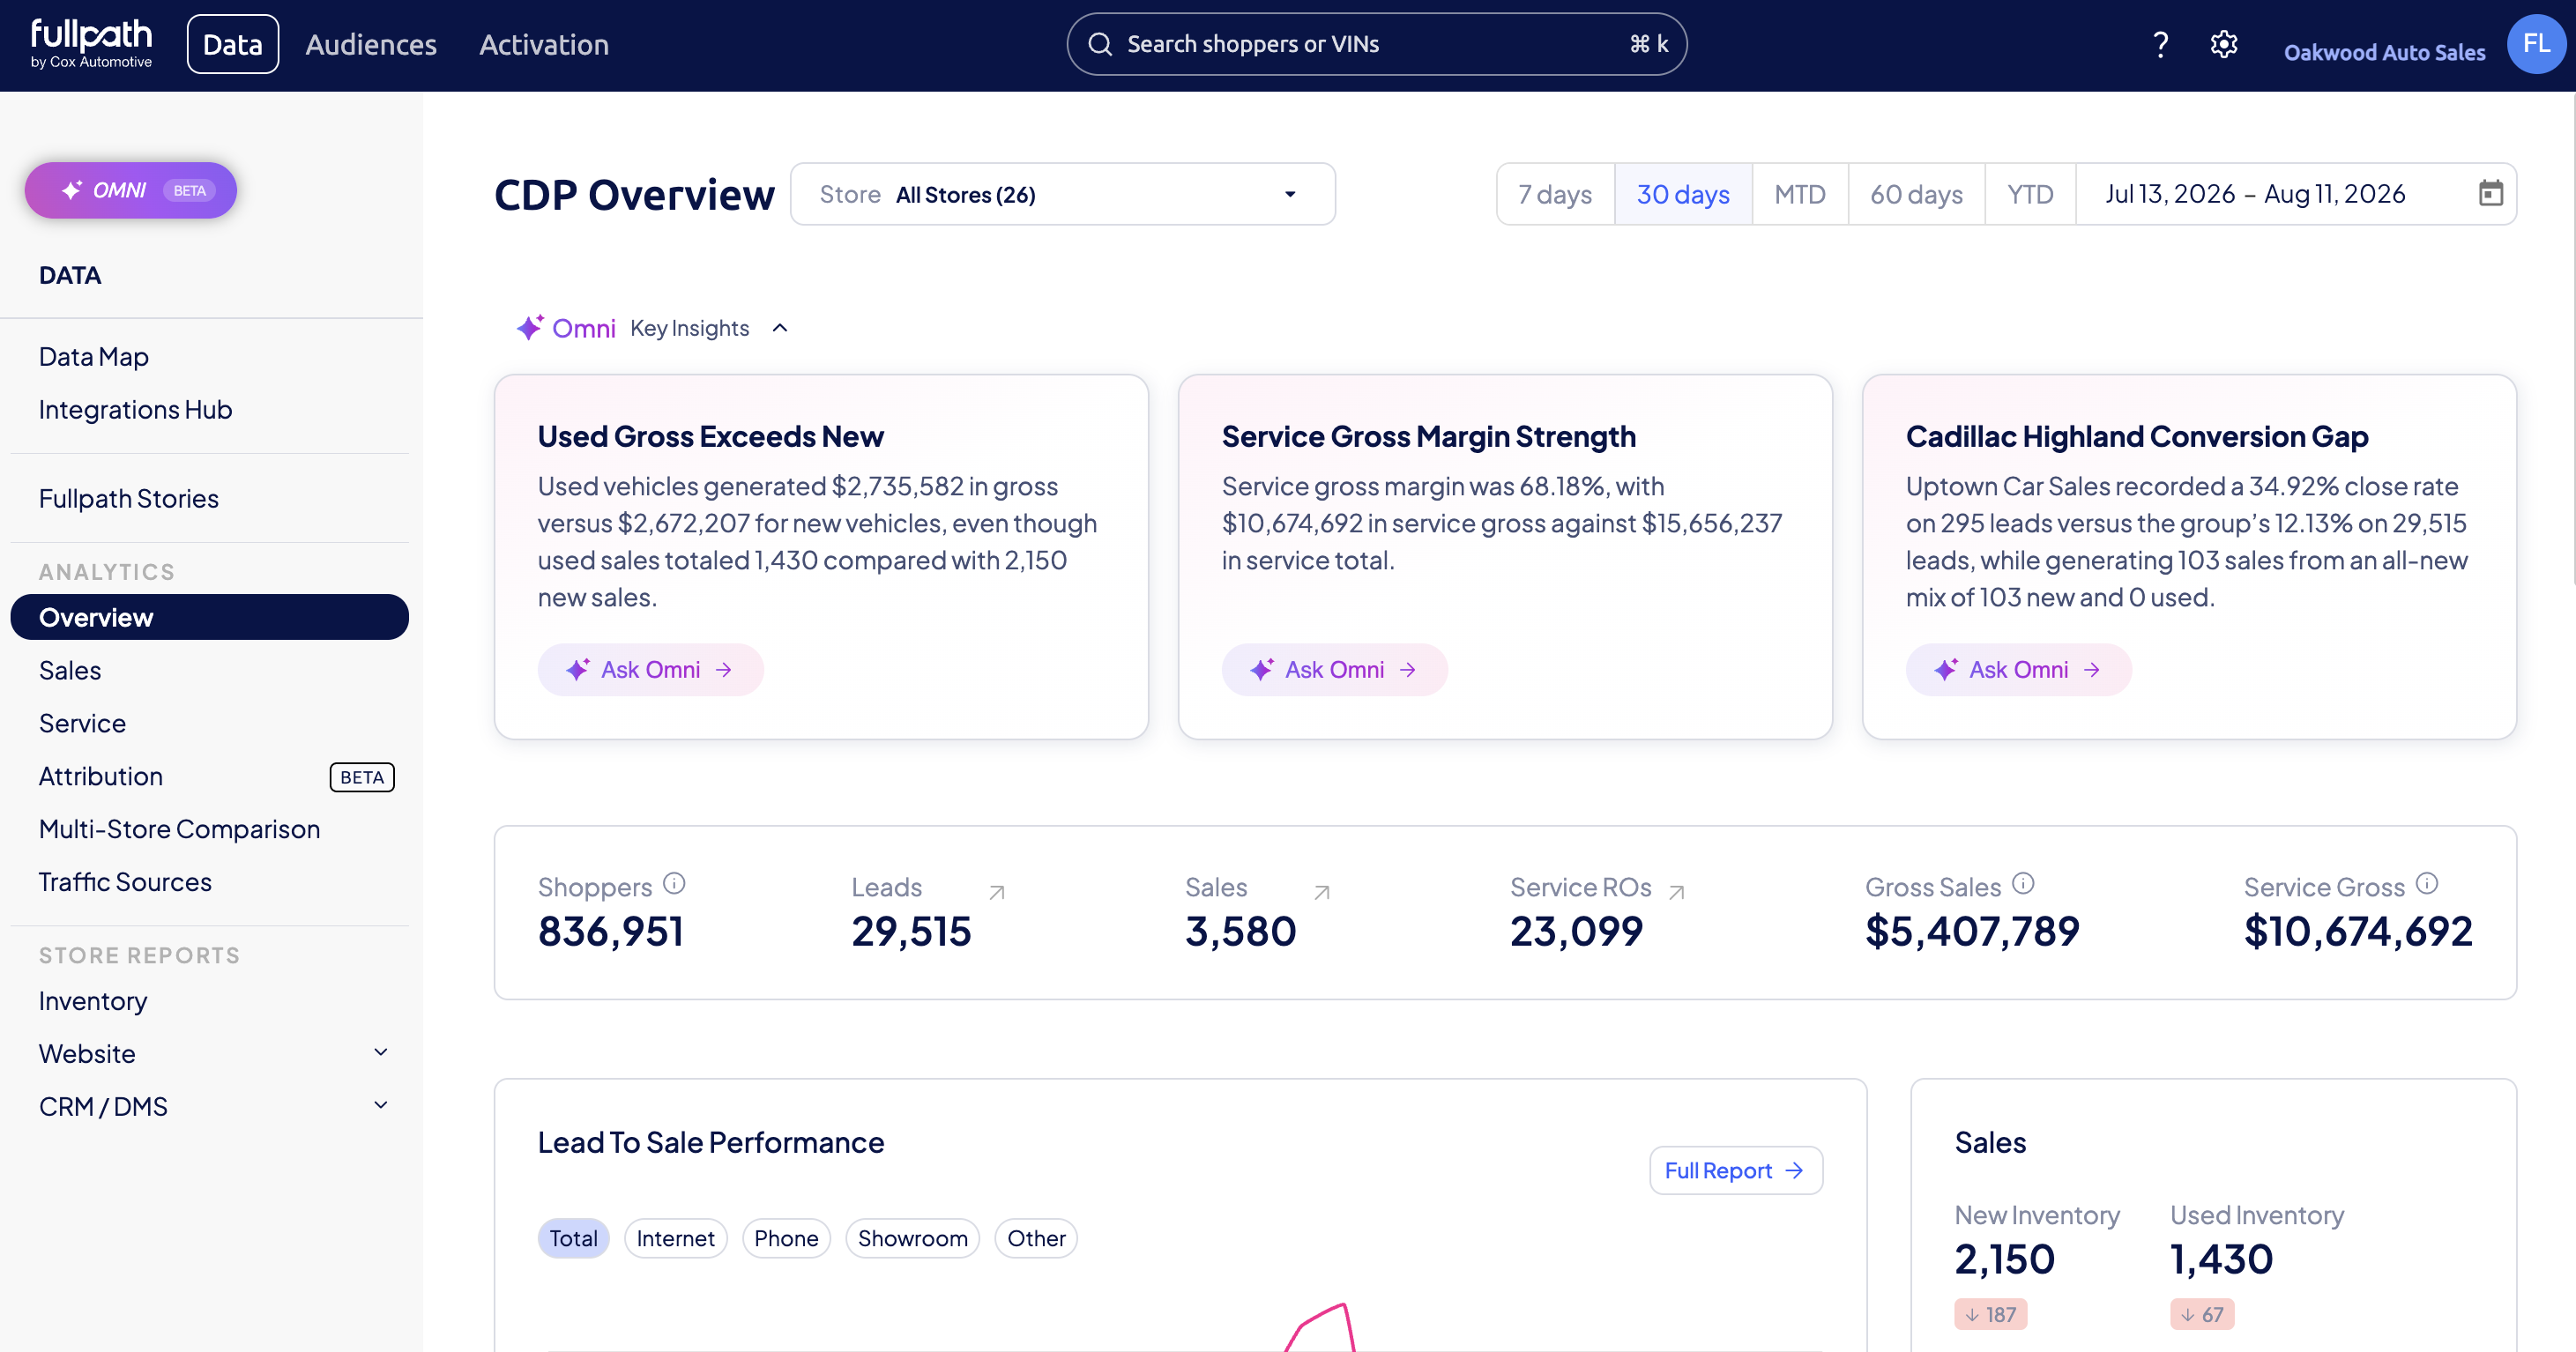
Task: Click the magnifier icon in the search bar
Action: [1100, 44]
